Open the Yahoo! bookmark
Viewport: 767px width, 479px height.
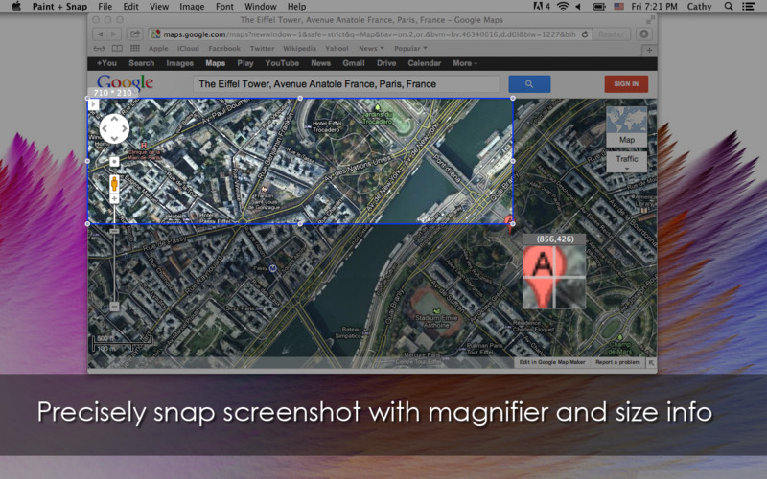[x=337, y=49]
